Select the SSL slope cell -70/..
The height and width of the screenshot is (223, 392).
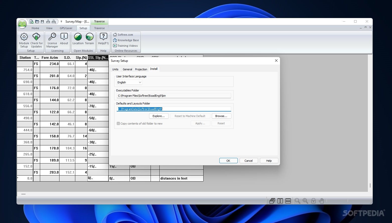98,106
